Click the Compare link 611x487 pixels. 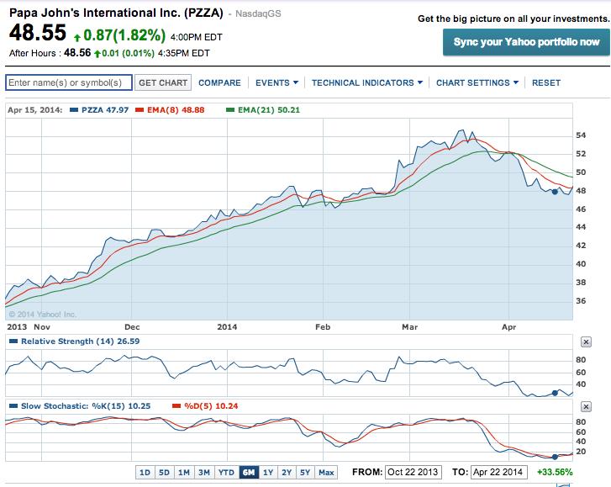click(x=219, y=82)
